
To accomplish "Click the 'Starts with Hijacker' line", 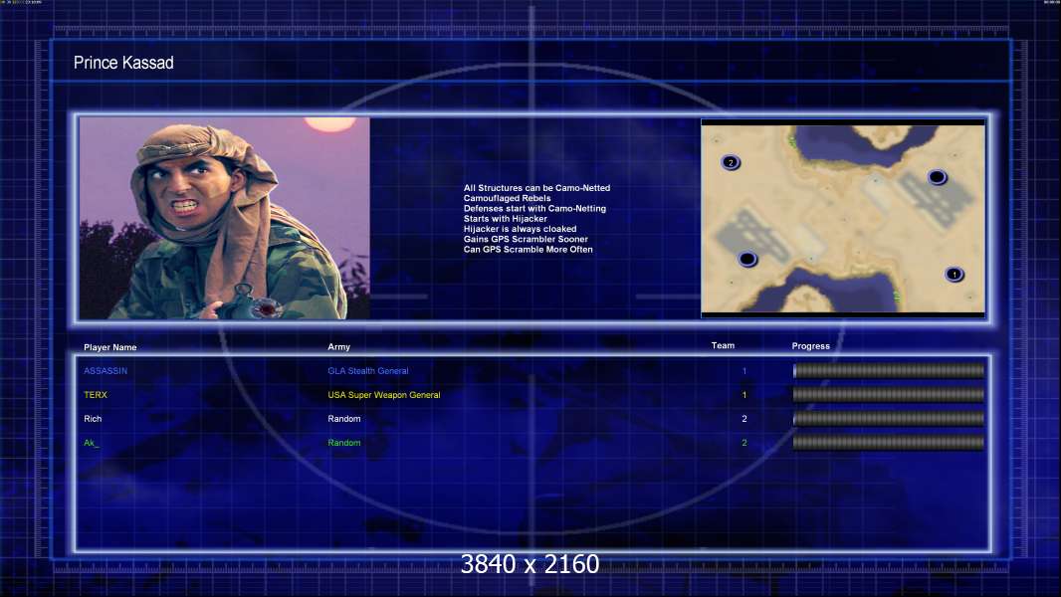I will [506, 218].
